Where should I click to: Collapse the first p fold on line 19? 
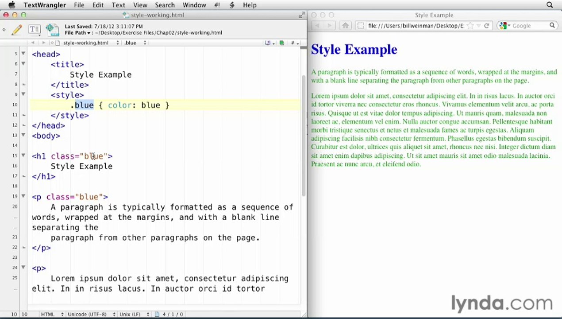pyautogui.click(x=23, y=196)
